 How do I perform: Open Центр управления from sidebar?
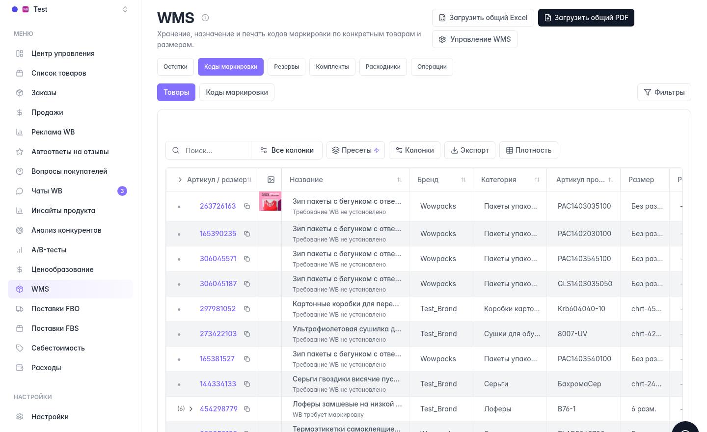pyautogui.click(x=70, y=54)
